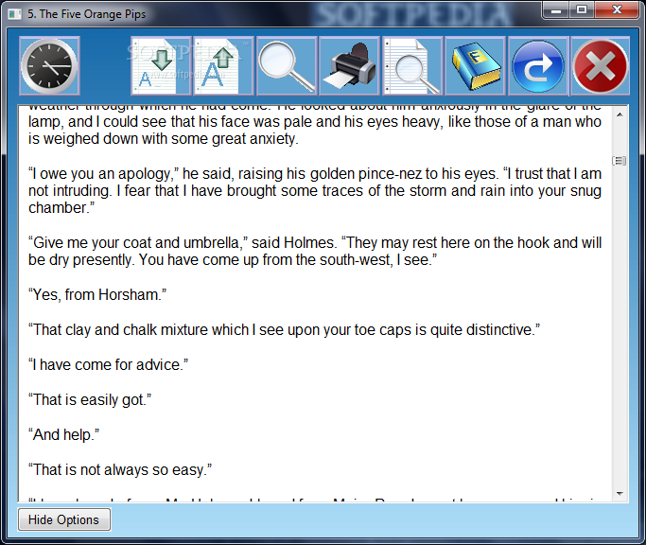Click the sentence about clay and chalk mixture
This screenshot has width=646, height=545.
pyautogui.click(x=284, y=330)
